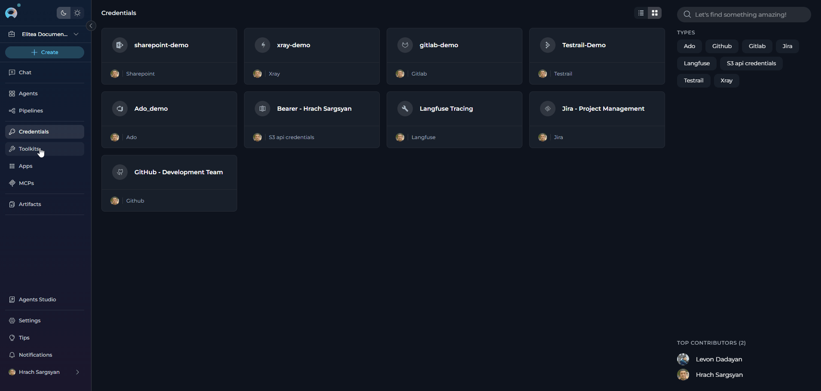Open Toolkits in the sidebar
Image resolution: width=821 pixels, height=391 pixels.
tap(45, 149)
